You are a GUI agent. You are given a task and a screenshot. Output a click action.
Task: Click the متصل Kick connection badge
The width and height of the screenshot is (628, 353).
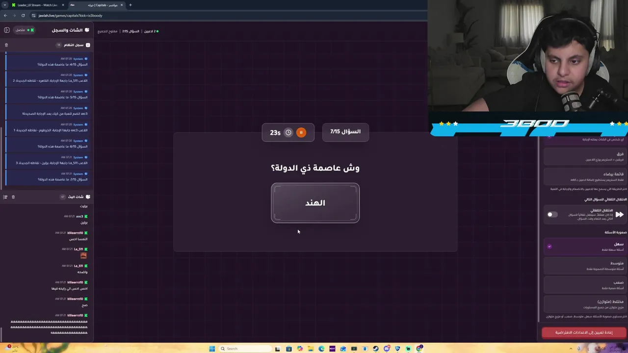24,30
